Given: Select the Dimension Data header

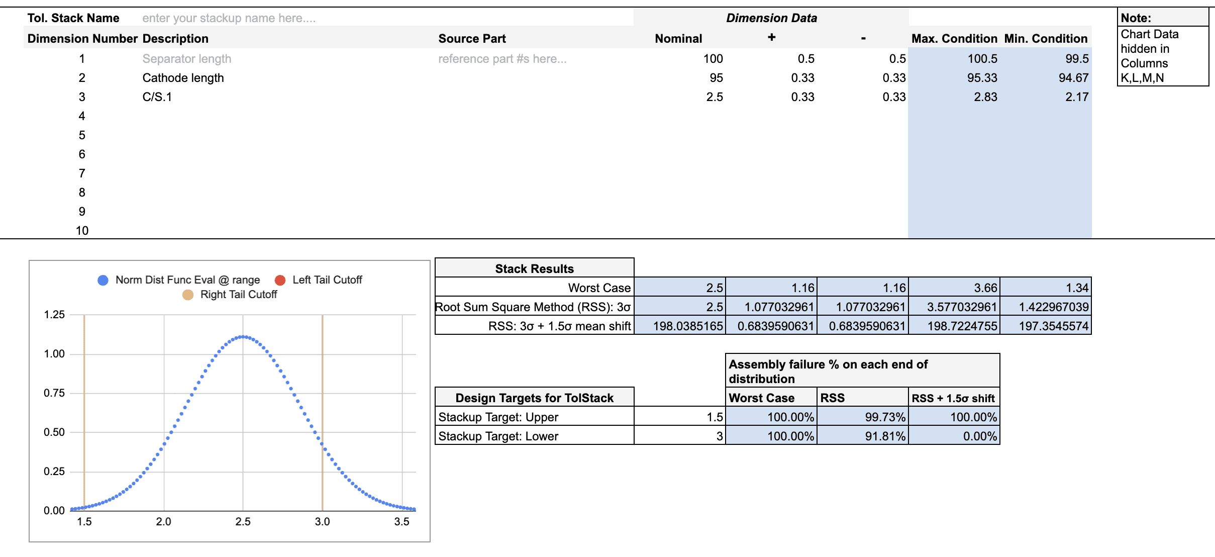Looking at the screenshot, I should (771, 18).
